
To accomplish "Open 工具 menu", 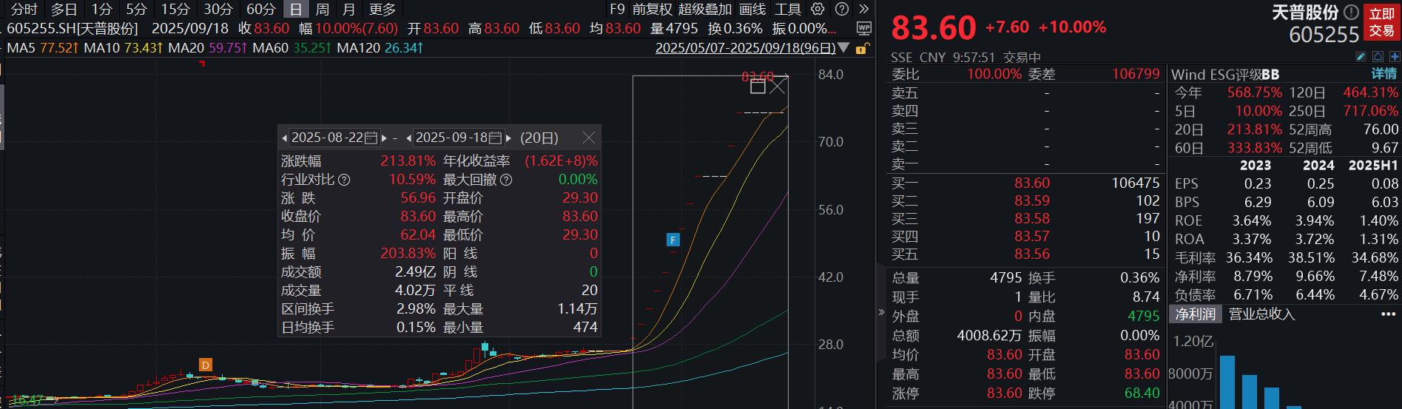I will (x=788, y=9).
